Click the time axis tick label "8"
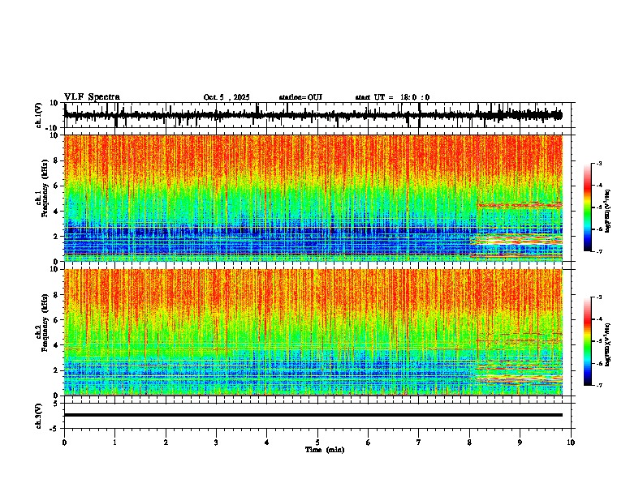643x496 pixels. tap(469, 443)
